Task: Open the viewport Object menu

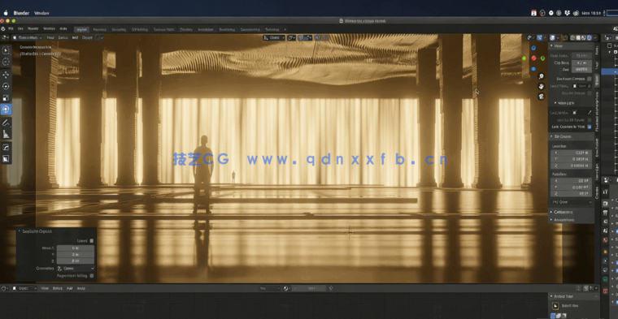Action: [87, 38]
